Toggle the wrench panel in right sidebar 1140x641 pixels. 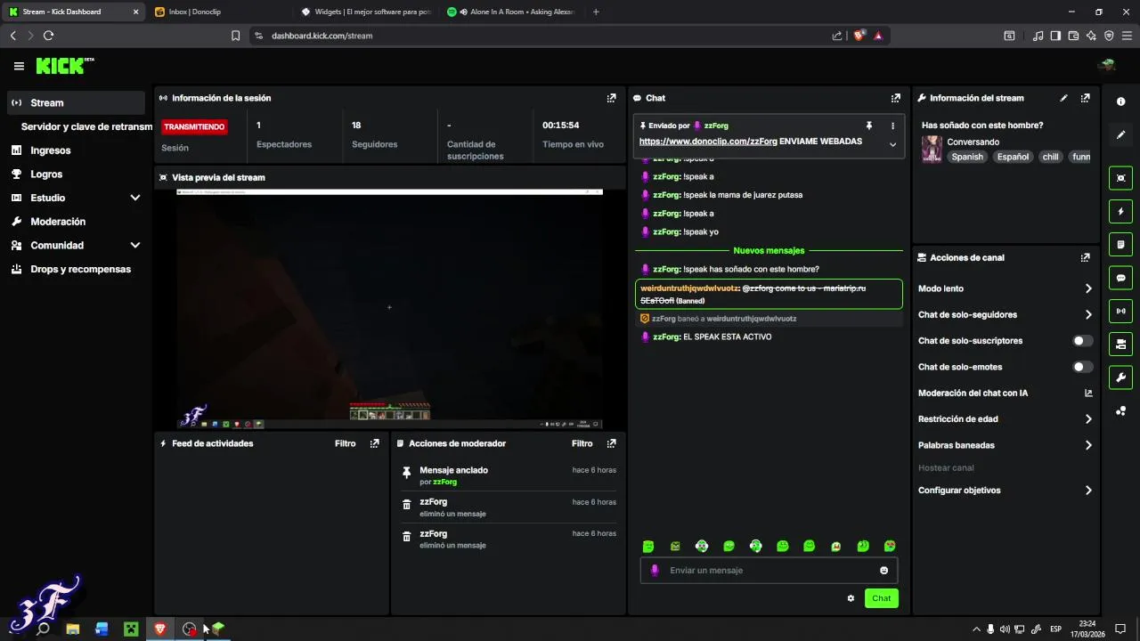1120,377
